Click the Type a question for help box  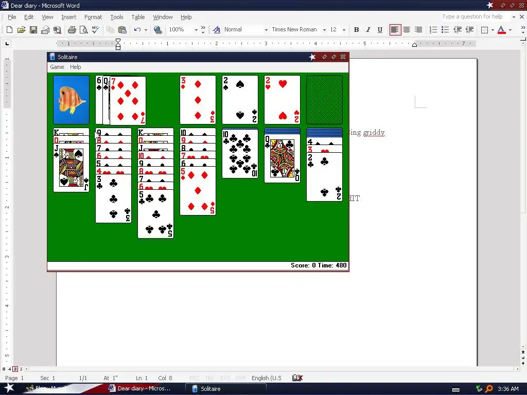[x=474, y=17]
